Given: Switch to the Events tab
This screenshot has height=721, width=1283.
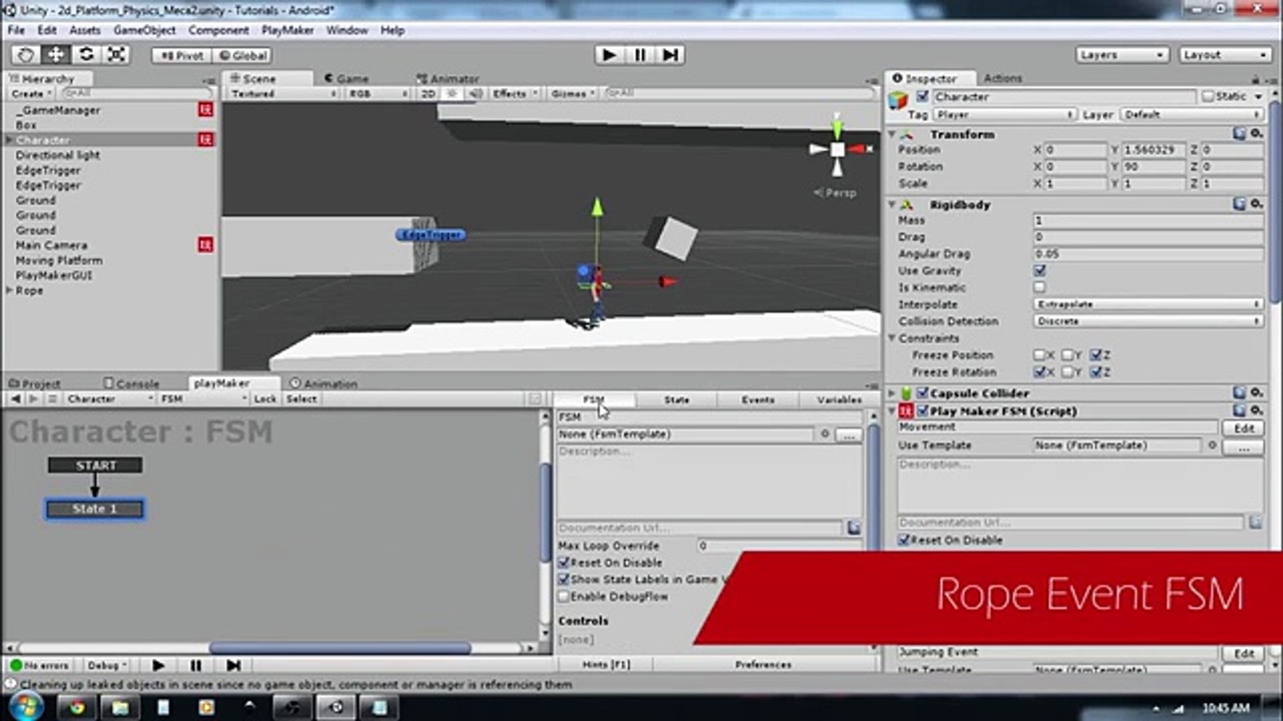Looking at the screenshot, I should tap(757, 399).
